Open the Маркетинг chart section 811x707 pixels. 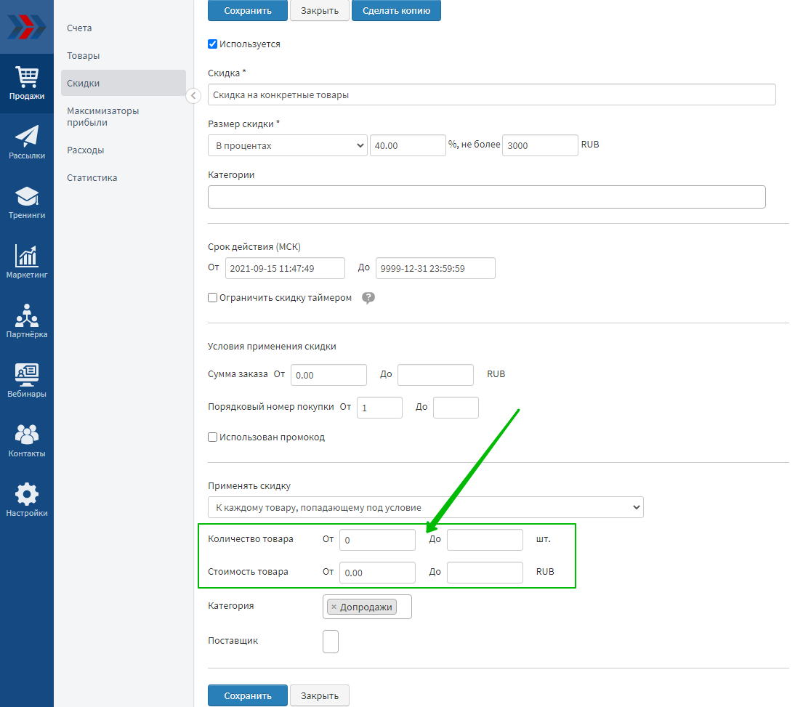point(27,262)
